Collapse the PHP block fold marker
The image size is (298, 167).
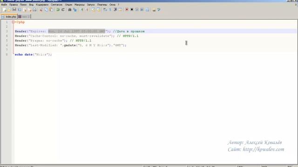coord(13,22)
